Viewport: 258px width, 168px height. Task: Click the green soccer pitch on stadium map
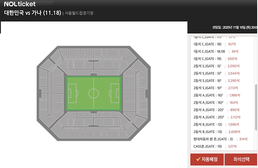pos(93,93)
